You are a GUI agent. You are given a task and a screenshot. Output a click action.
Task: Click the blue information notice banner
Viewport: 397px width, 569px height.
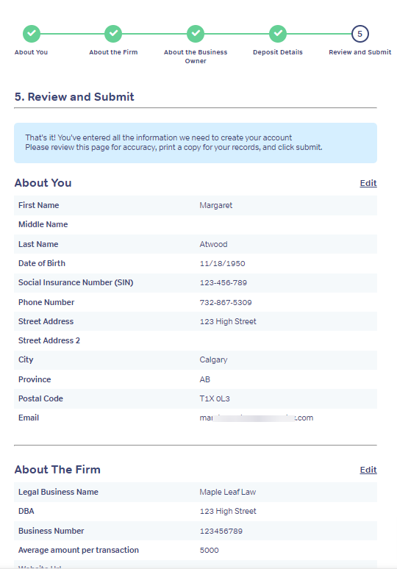coord(196,143)
